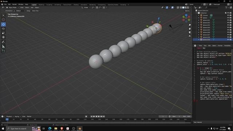Click the viewport zoom magnifier icon
The image size is (233, 131).
click(x=190, y=25)
